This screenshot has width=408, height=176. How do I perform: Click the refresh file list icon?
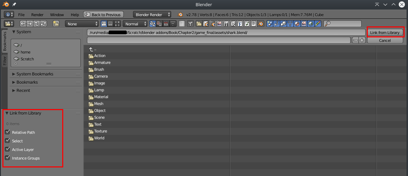(x=43, y=24)
